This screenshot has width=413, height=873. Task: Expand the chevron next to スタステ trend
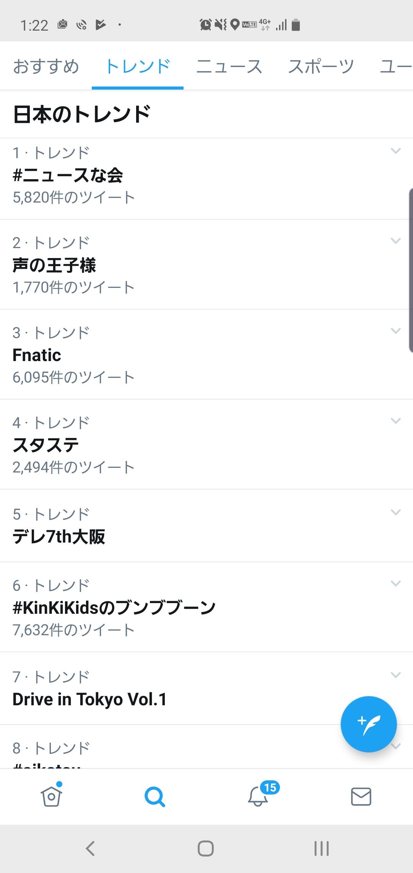tap(396, 421)
